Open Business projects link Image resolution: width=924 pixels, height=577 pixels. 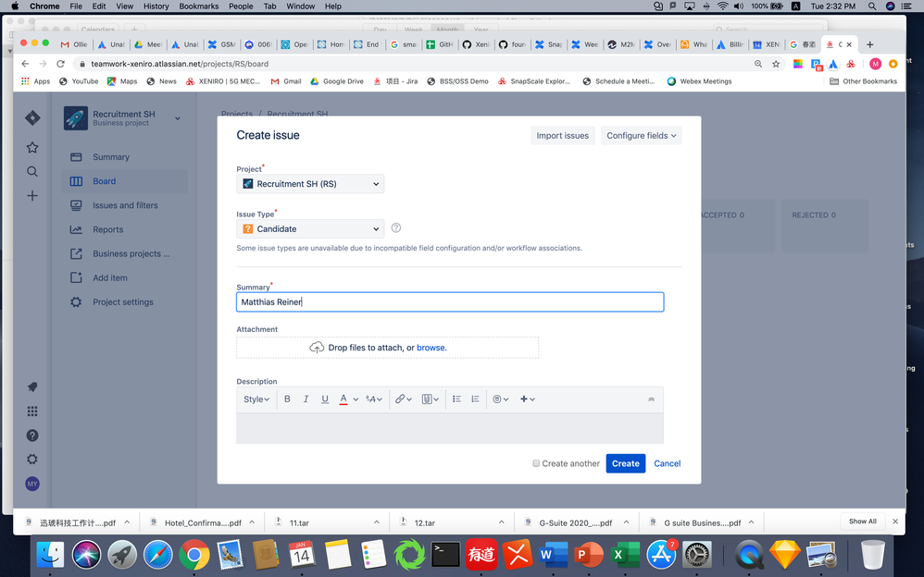tap(124, 253)
